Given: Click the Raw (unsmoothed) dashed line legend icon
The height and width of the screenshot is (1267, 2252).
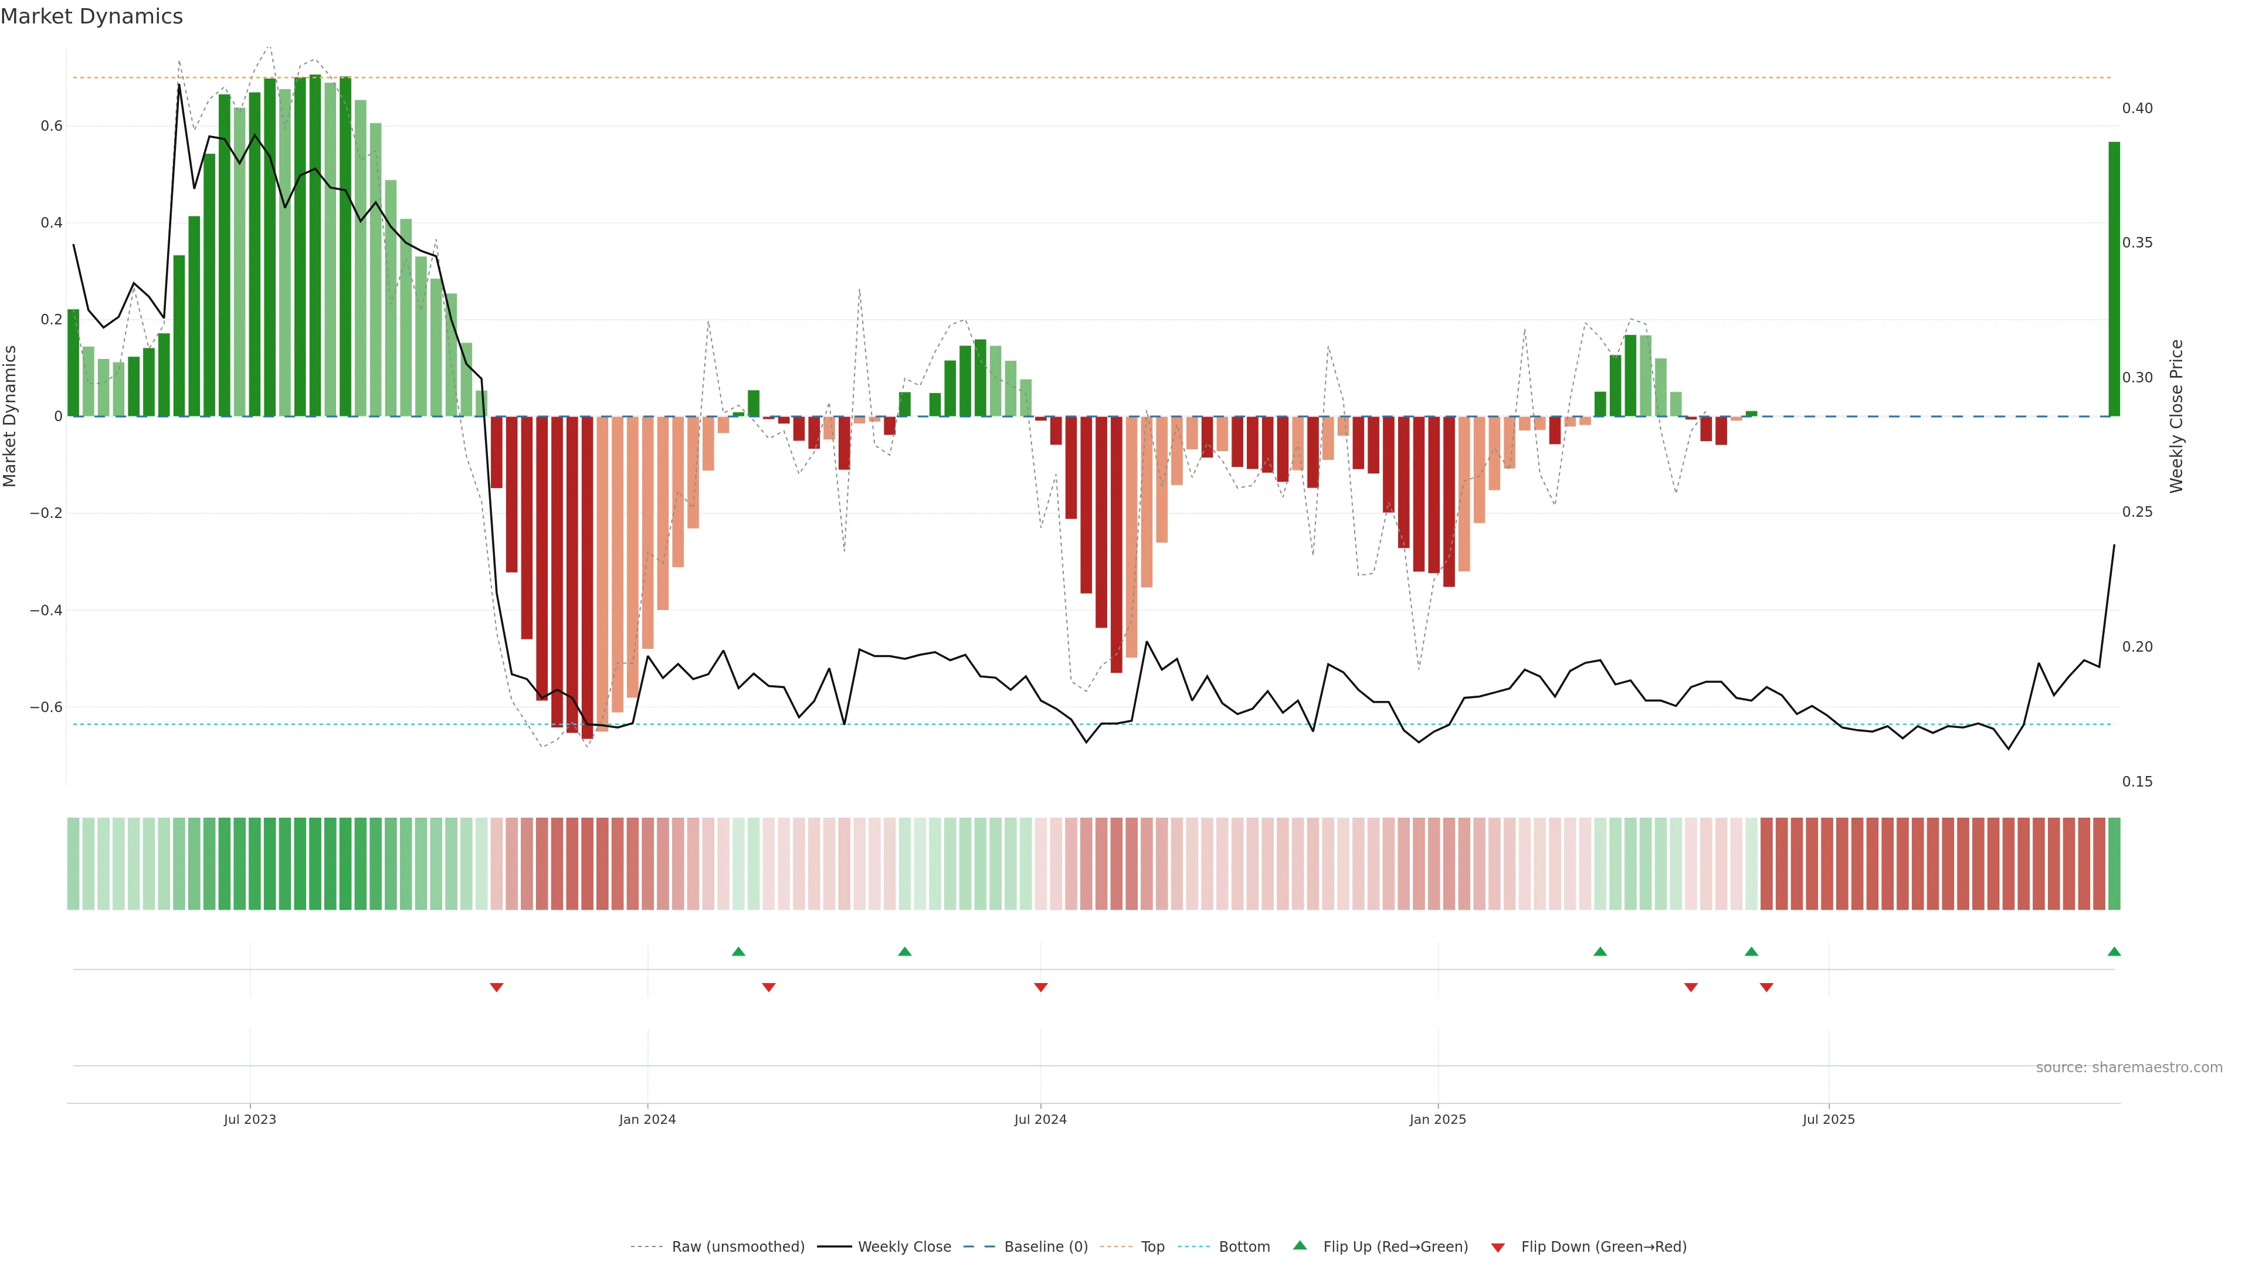Looking at the screenshot, I should [x=647, y=1247].
